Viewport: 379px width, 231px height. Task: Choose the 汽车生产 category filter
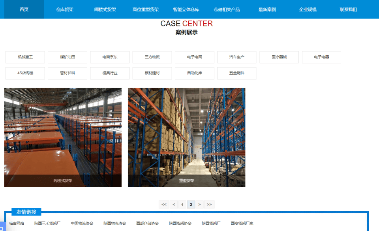237,57
